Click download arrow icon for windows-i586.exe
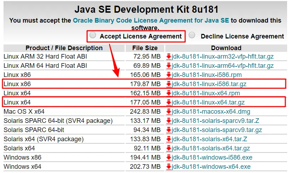 coord(169,157)
